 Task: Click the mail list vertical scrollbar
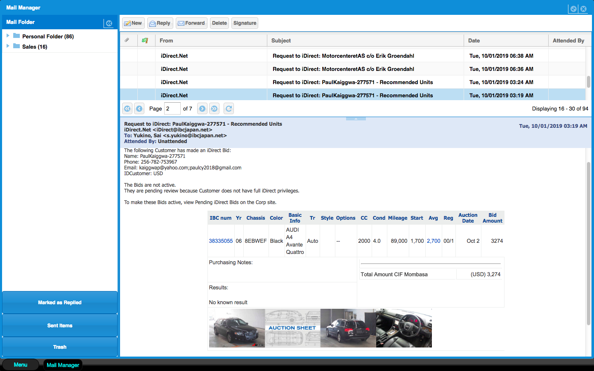point(589,82)
